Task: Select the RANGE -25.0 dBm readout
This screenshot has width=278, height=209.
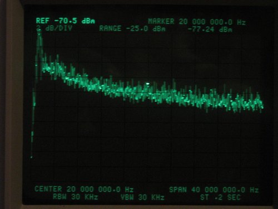Action: point(132,28)
